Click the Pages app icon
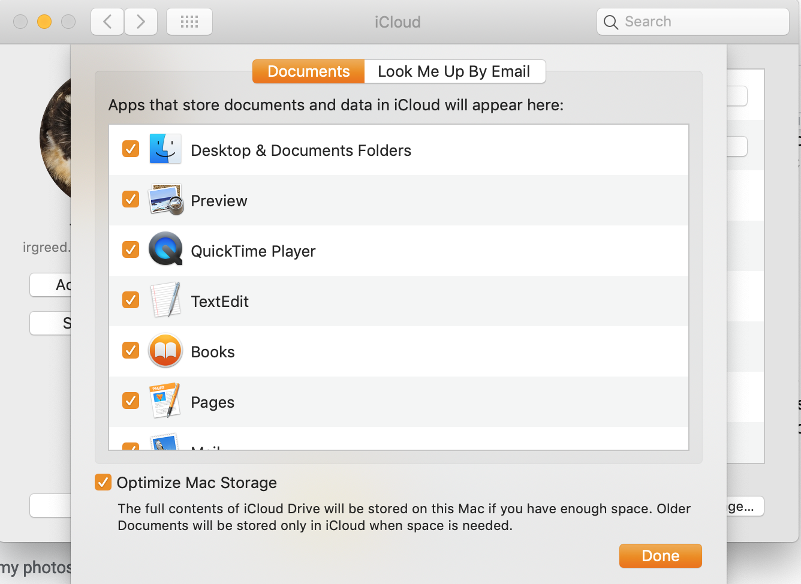 tap(165, 401)
